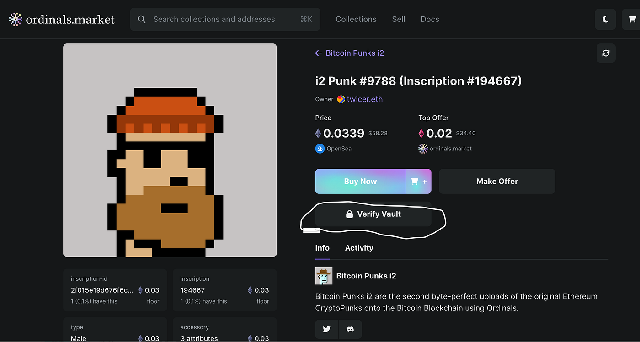640x342 pixels.
Task: Click the OpenSea label under price
Action: pos(339,149)
